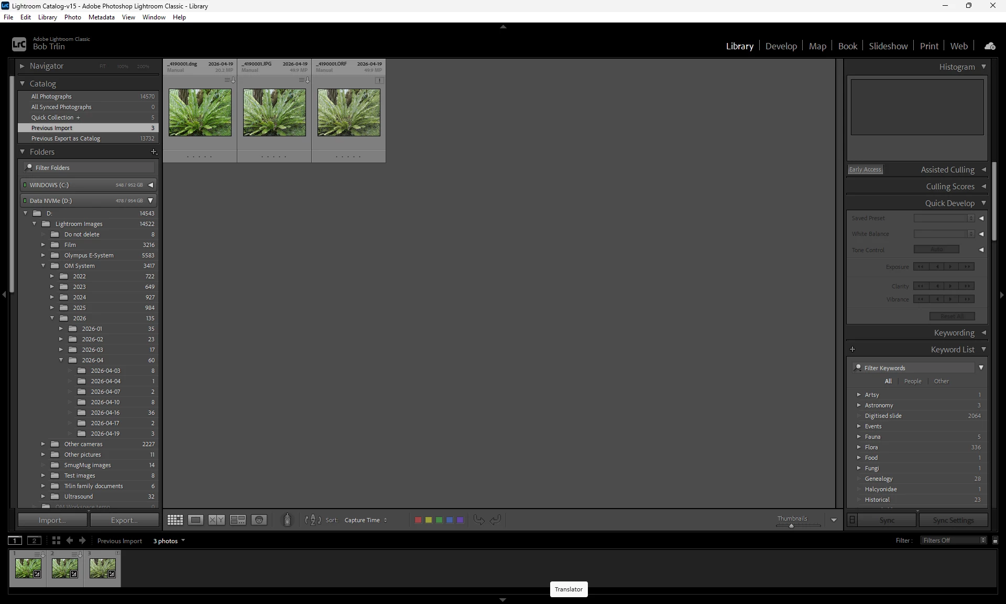1006x604 pixels.
Task: Open Compare view XY icon
Action: (x=216, y=520)
